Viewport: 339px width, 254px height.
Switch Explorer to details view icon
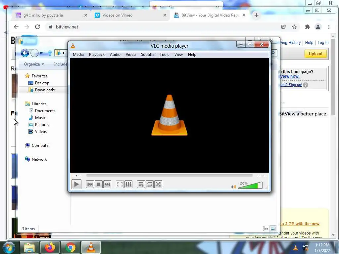(x=265, y=229)
